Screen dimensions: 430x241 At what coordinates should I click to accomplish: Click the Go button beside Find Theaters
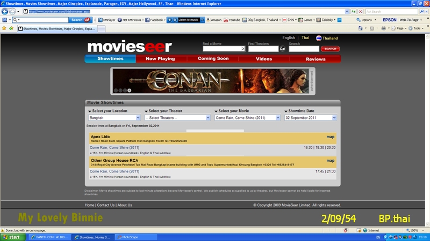pyautogui.click(x=283, y=49)
